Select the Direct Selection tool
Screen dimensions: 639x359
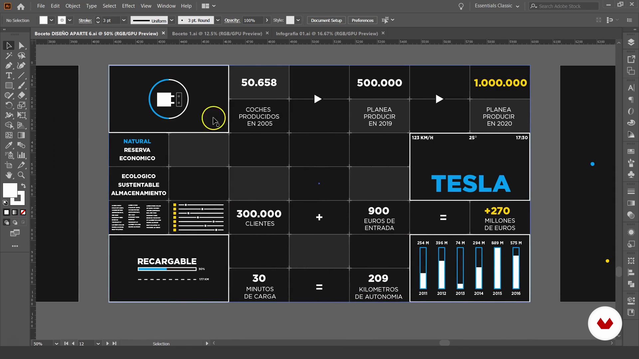pyautogui.click(x=22, y=46)
